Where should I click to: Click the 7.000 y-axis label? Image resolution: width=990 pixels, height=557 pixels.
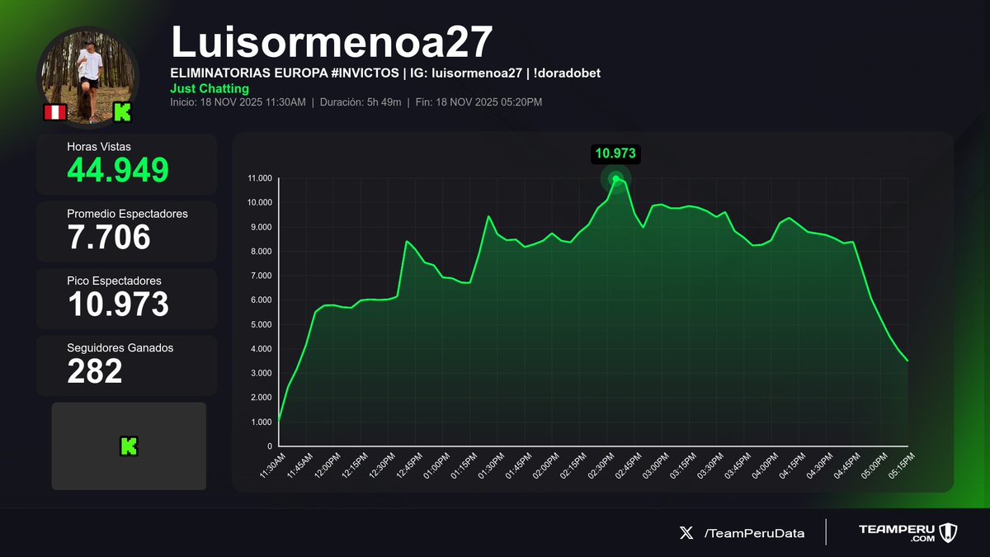(262, 276)
